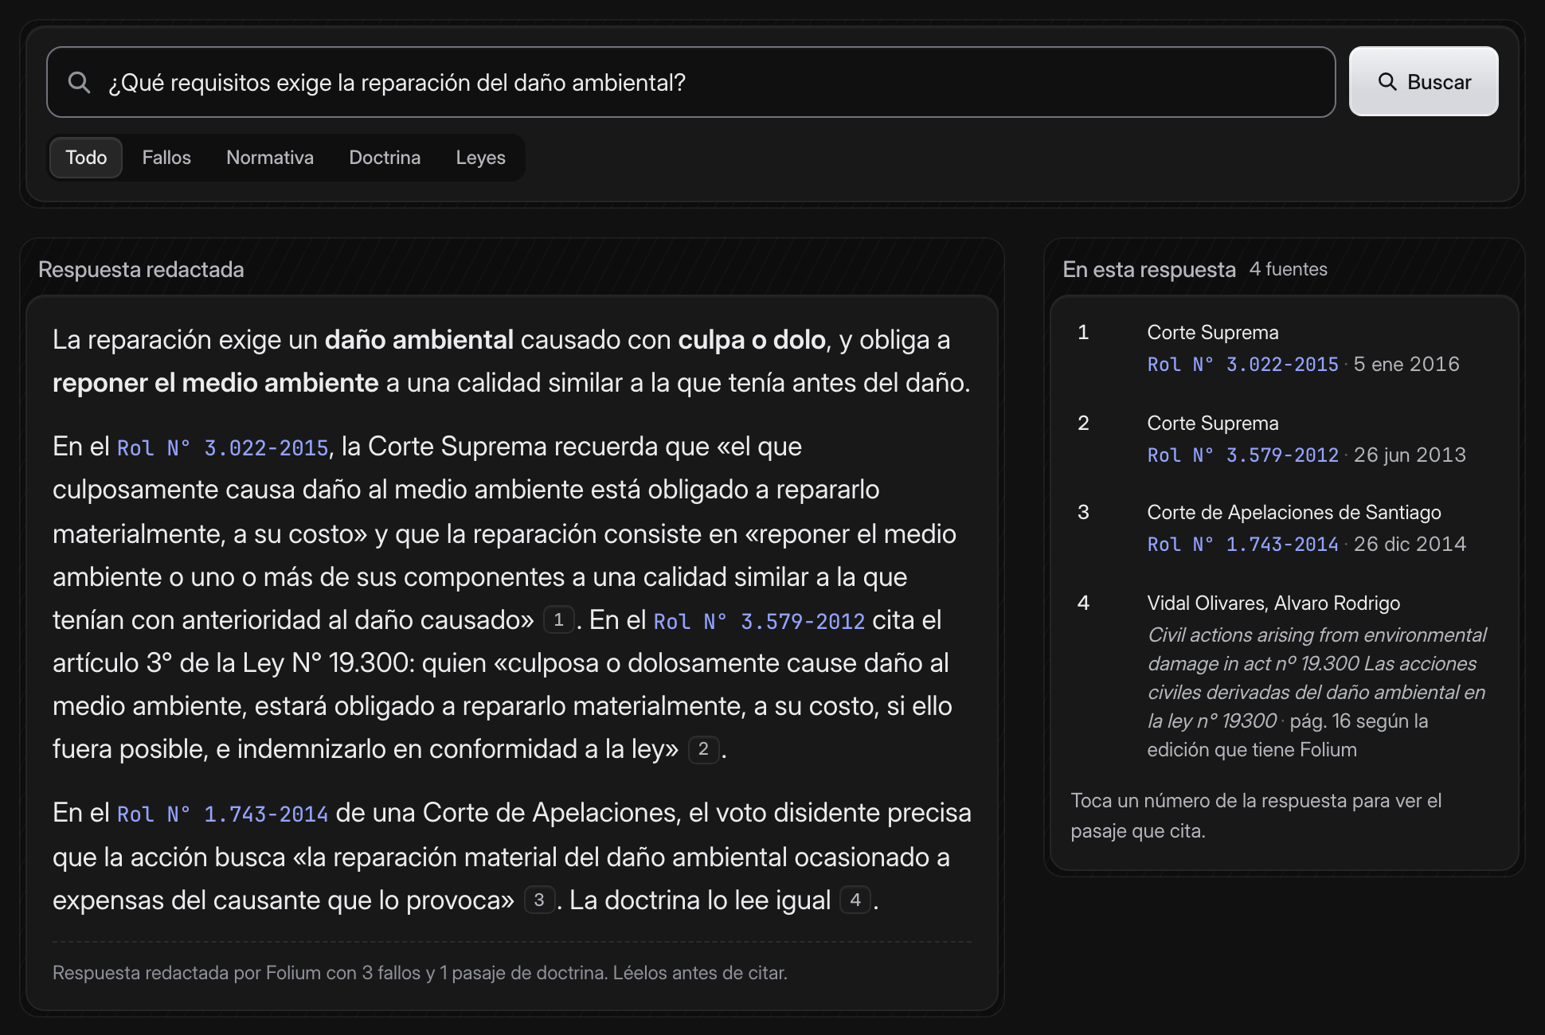This screenshot has width=1545, height=1035.
Task: Open Rol N° 3.022-2015 link in answer text
Action: [x=223, y=447]
